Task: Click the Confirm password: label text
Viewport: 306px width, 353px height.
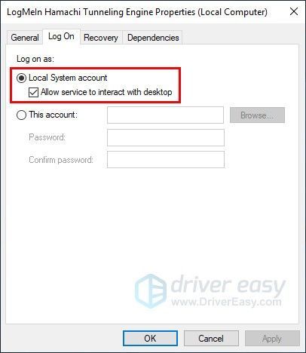Action: 61,160
